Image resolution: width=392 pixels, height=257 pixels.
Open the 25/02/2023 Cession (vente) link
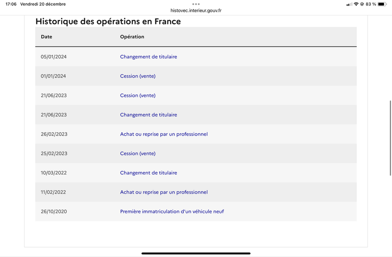click(138, 153)
